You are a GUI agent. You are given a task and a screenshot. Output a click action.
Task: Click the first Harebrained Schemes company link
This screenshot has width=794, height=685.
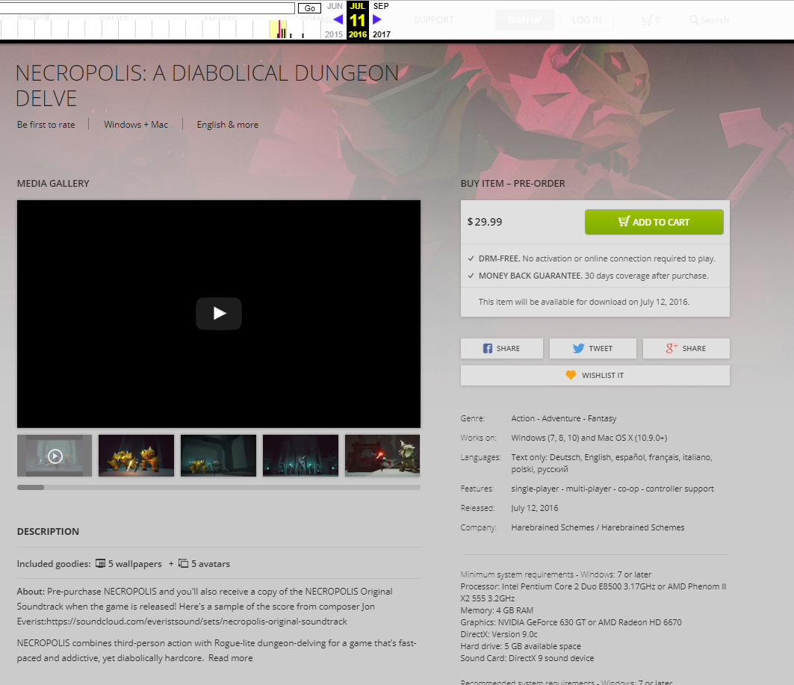tap(553, 527)
